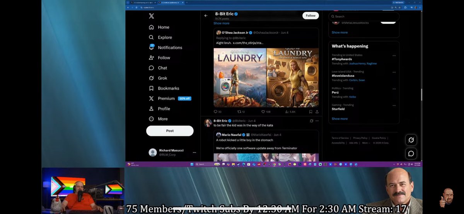The width and height of the screenshot is (464, 214).
Task: Bookmark the God of Laundry post
Action: (310, 112)
